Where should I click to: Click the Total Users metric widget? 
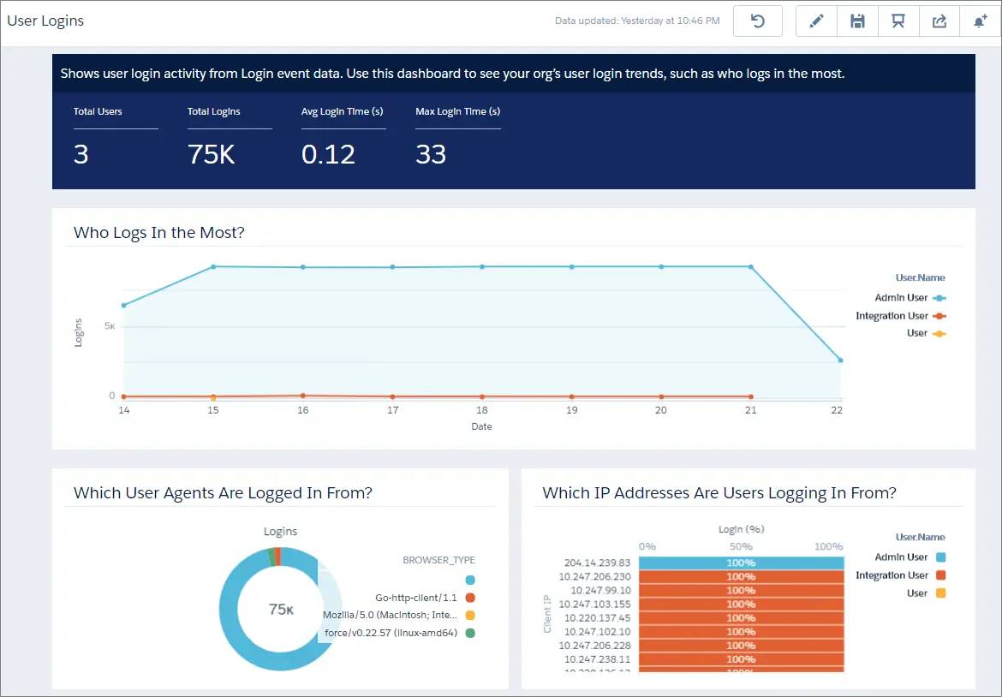116,138
